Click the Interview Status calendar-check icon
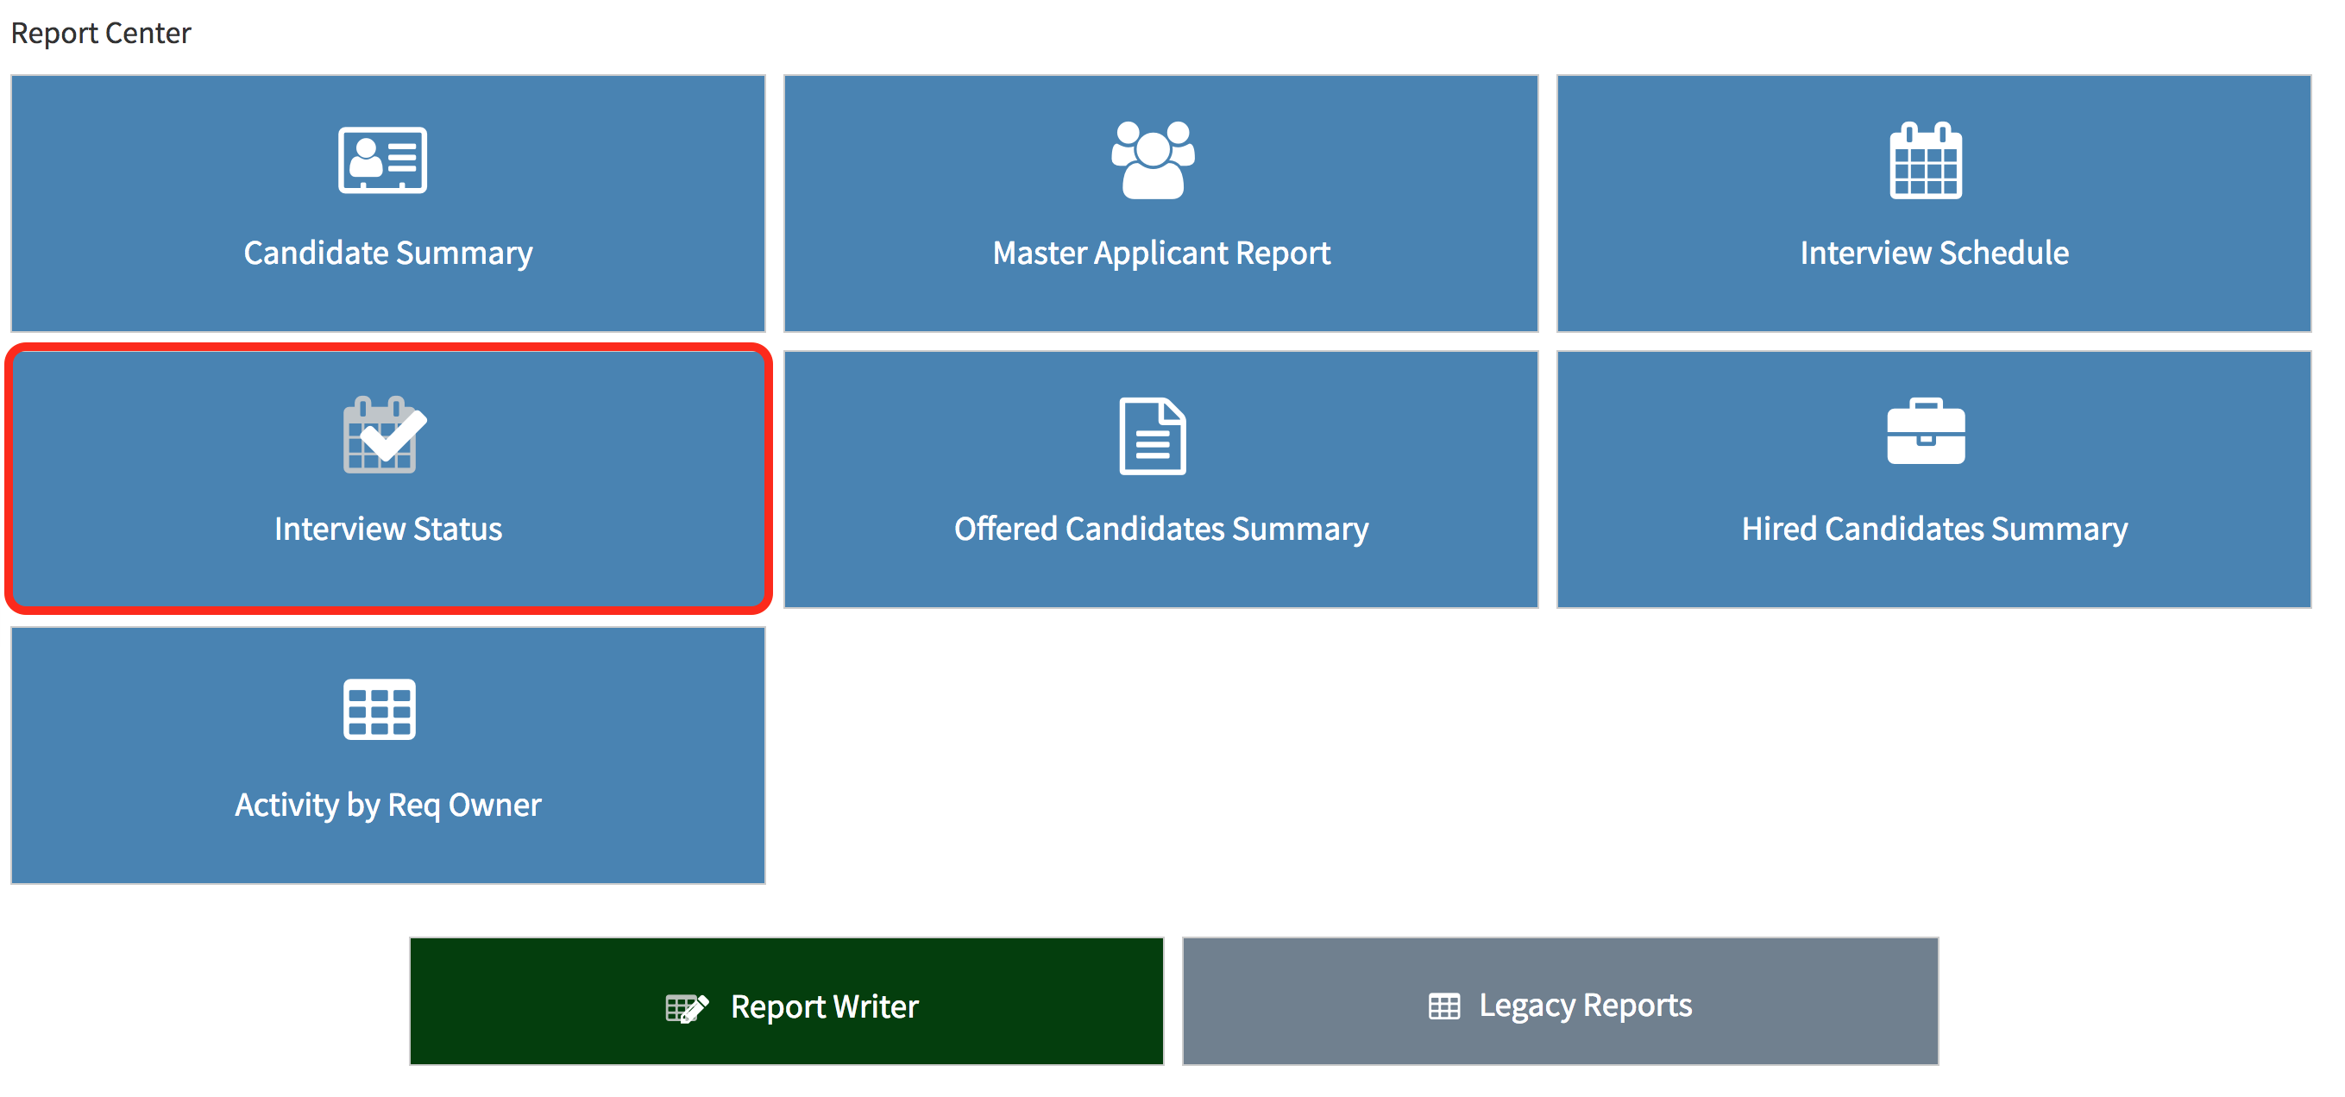The height and width of the screenshot is (1097, 2345). 384,435
